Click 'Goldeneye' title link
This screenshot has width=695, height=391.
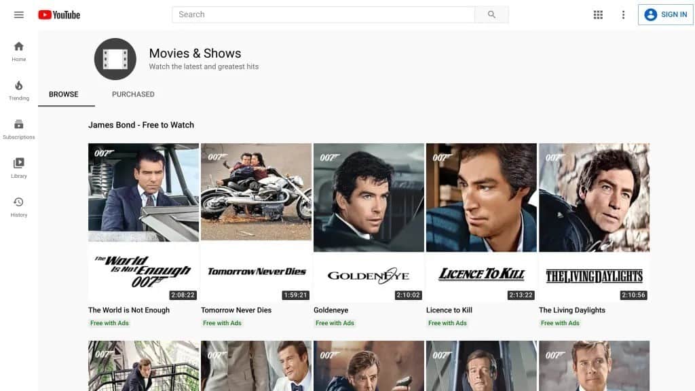[331, 310]
